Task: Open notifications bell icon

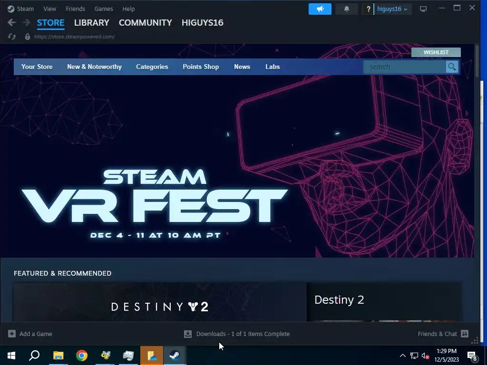Action: click(347, 9)
